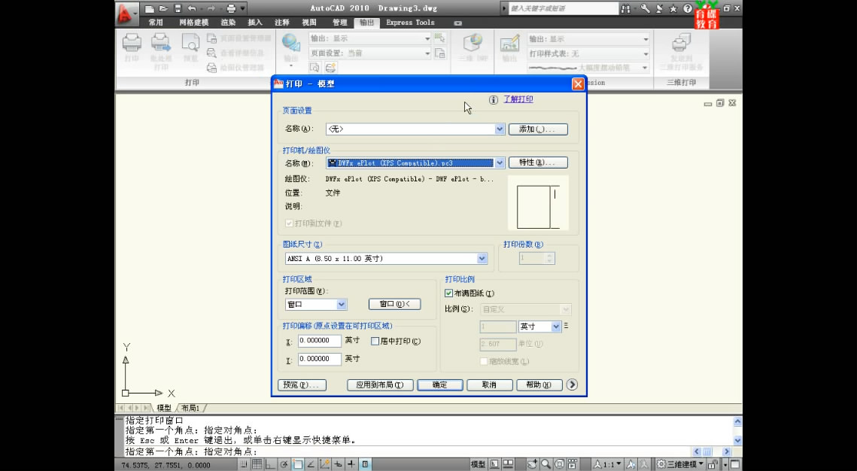Open the 英寸 units dropdown in plot scale
The image size is (857, 471).
tap(540, 327)
